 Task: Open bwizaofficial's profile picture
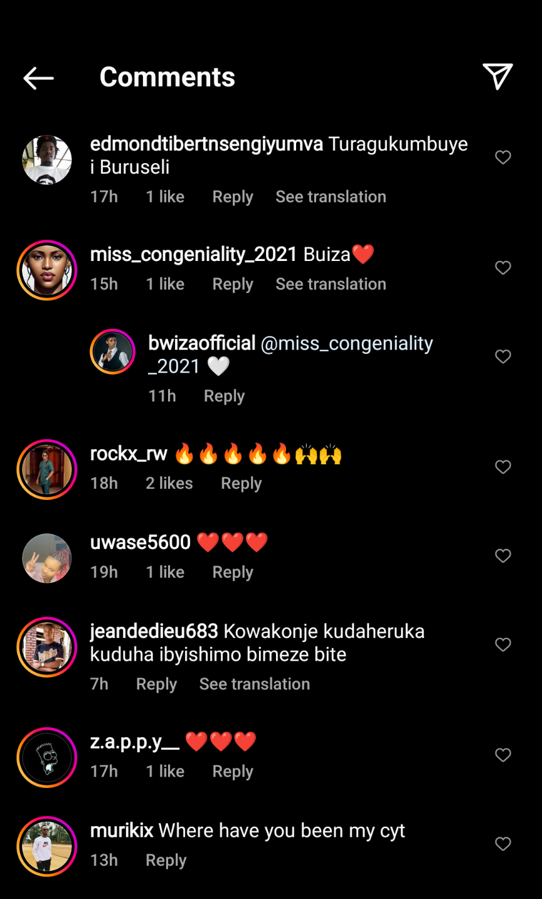(x=113, y=351)
